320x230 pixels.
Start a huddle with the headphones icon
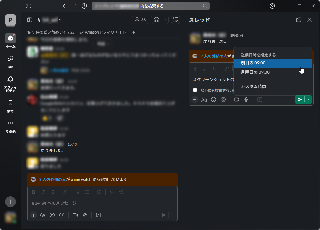pos(156,20)
